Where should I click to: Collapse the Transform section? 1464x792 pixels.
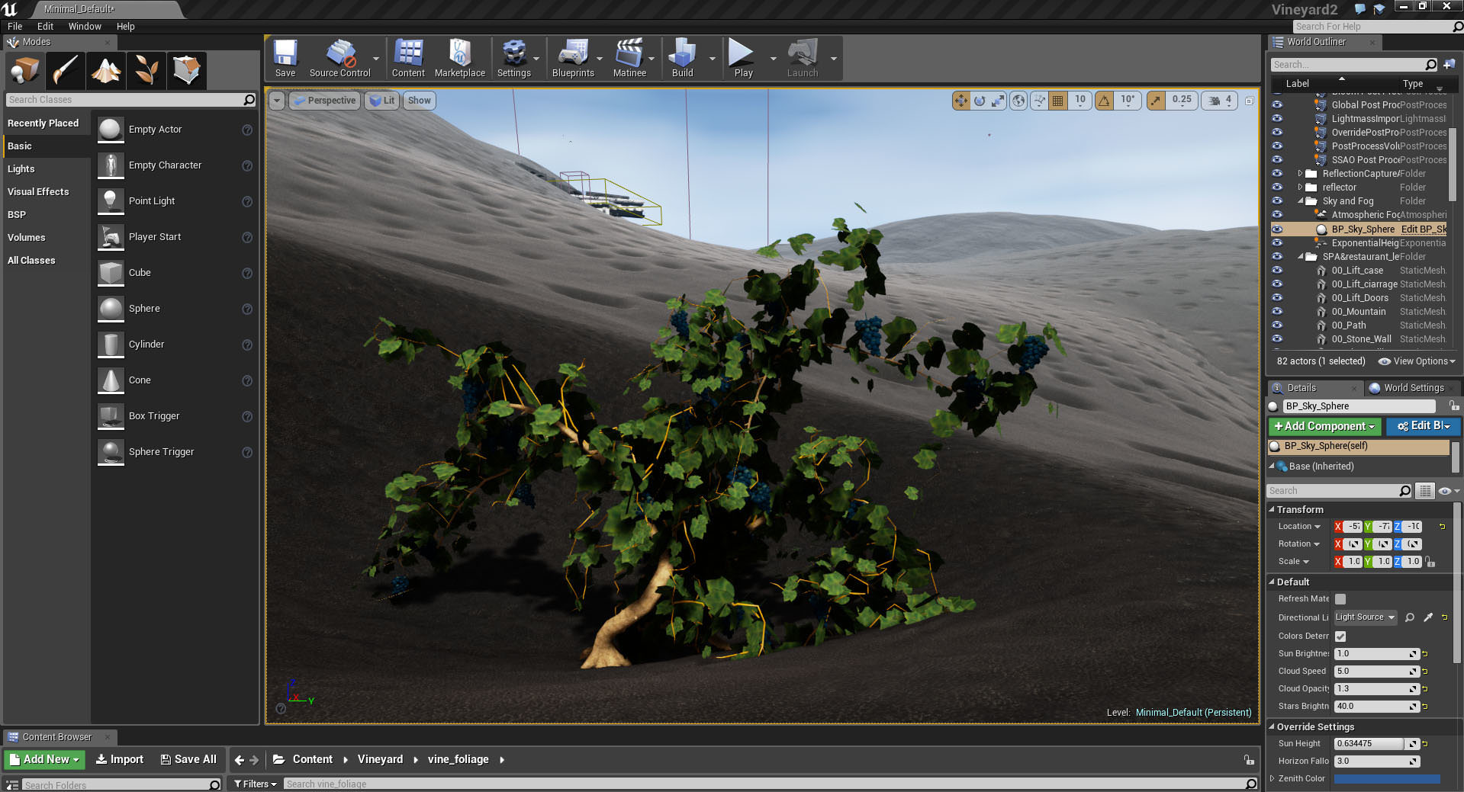tap(1272, 509)
